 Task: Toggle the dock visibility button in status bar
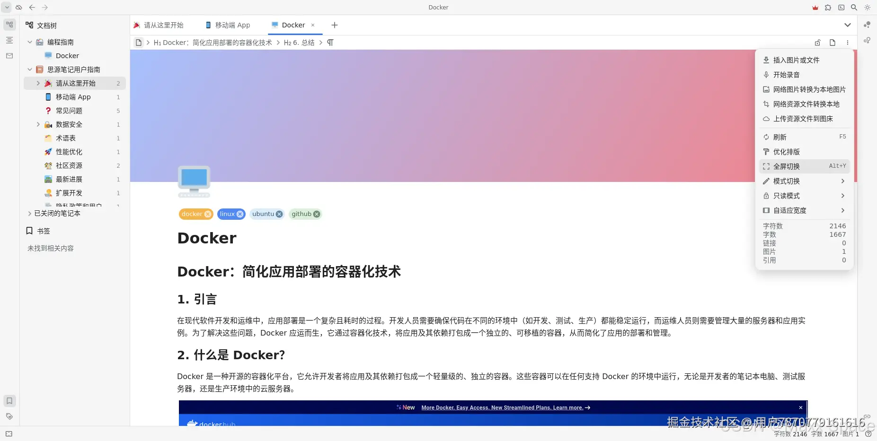coord(9,434)
